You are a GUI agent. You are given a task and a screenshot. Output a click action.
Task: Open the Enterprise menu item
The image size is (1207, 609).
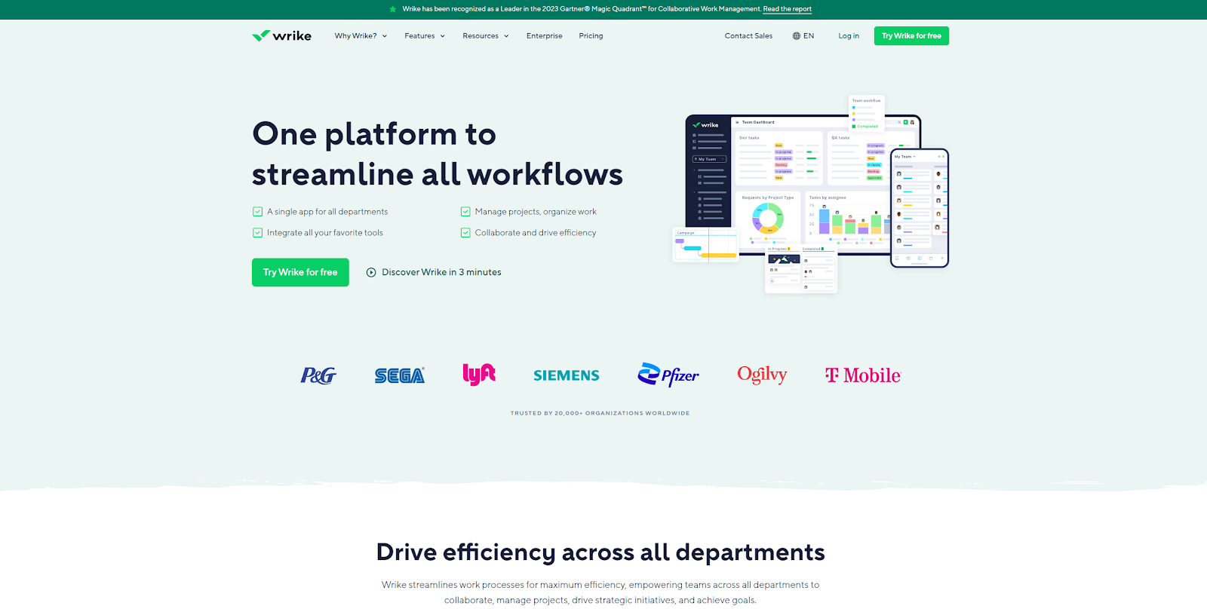[545, 36]
